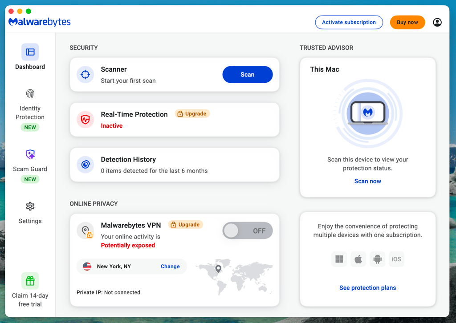The width and height of the screenshot is (456, 323).
Task: Click the gift icon for free trial
Action: click(x=30, y=281)
